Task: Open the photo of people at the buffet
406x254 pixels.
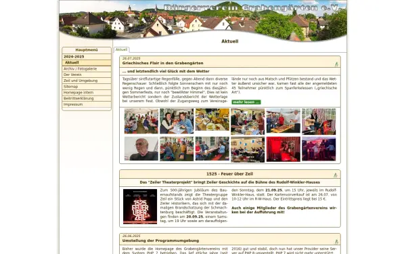Action: pyautogui.click(x=248, y=121)
